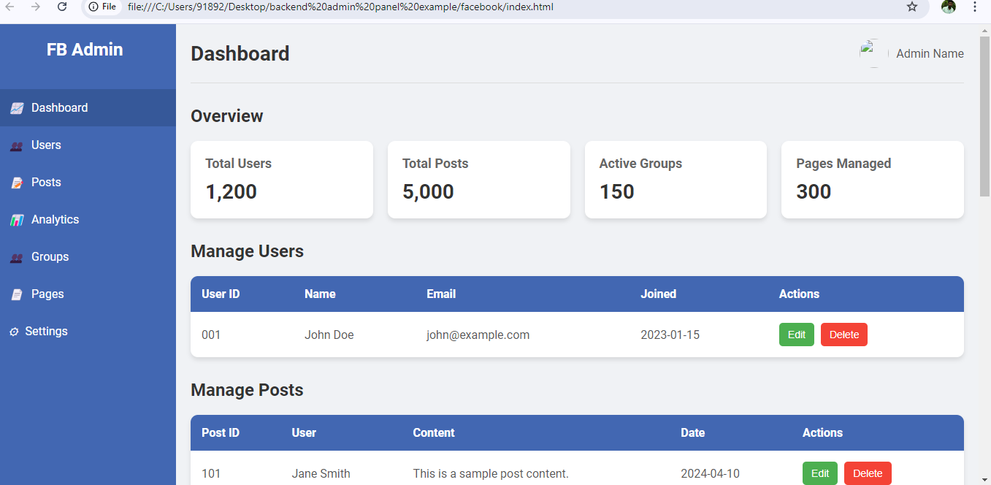
Task: Open the browser three-dot menu
Action: [x=975, y=7]
